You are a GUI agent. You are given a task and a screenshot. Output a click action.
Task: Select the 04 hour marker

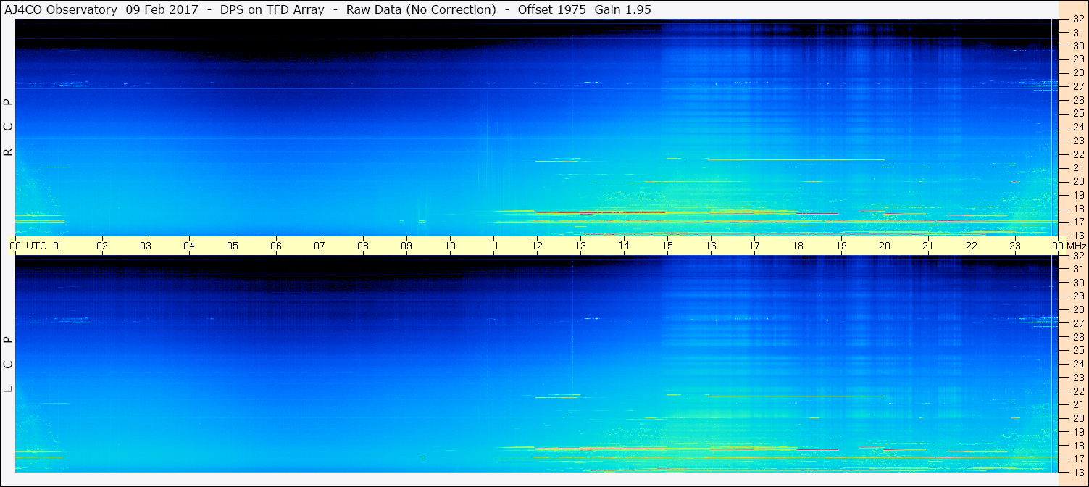click(x=189, y=246)
